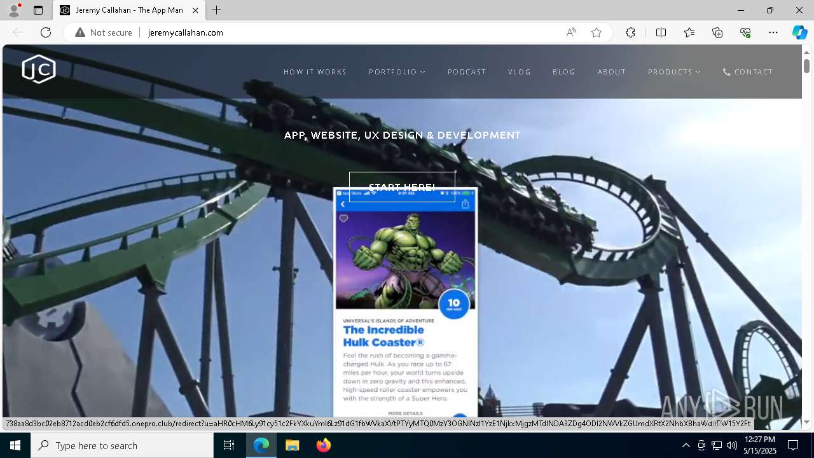The image size is (814, 458).
Task: Click The Incredible Hulk Coaster title
Action: pos(383,336)
